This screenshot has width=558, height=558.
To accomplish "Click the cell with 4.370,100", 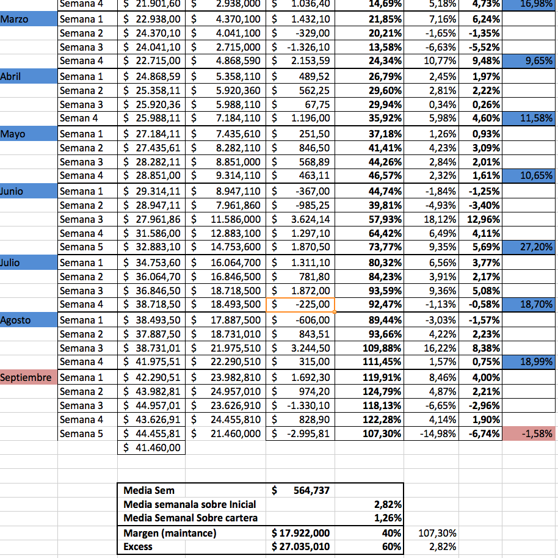I will 226,19.
